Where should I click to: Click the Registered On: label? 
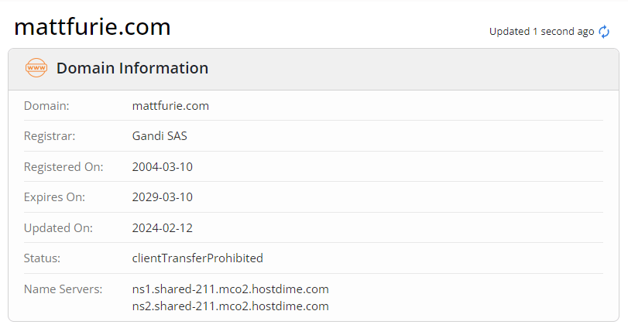[x=63, y=167]
